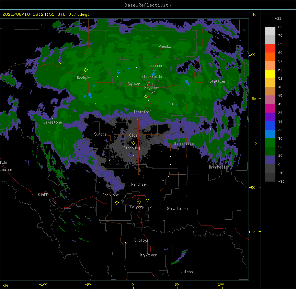This screenshot has height=289, width=296.
Task: Click the Lacombe city label
Action: point(155,66)
